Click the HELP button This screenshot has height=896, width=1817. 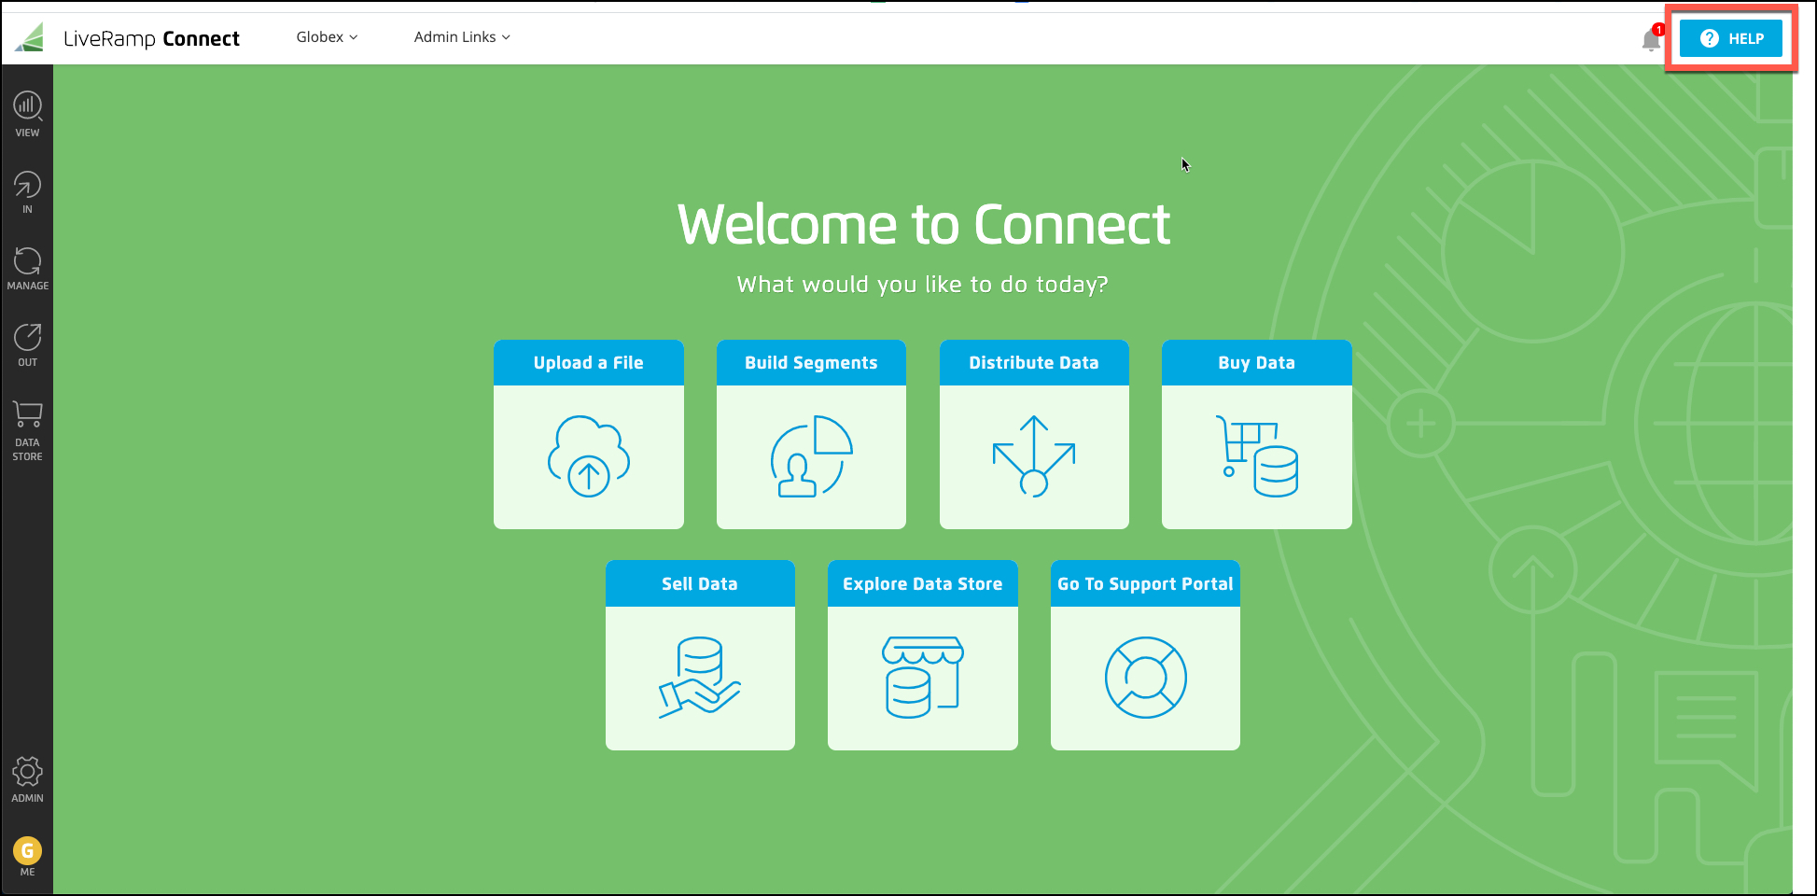pos(1731,38)
